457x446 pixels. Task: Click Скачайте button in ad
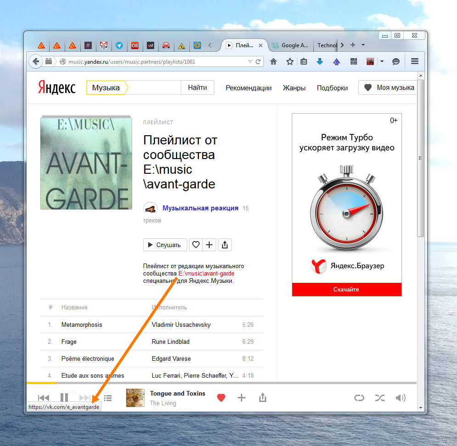346,289
